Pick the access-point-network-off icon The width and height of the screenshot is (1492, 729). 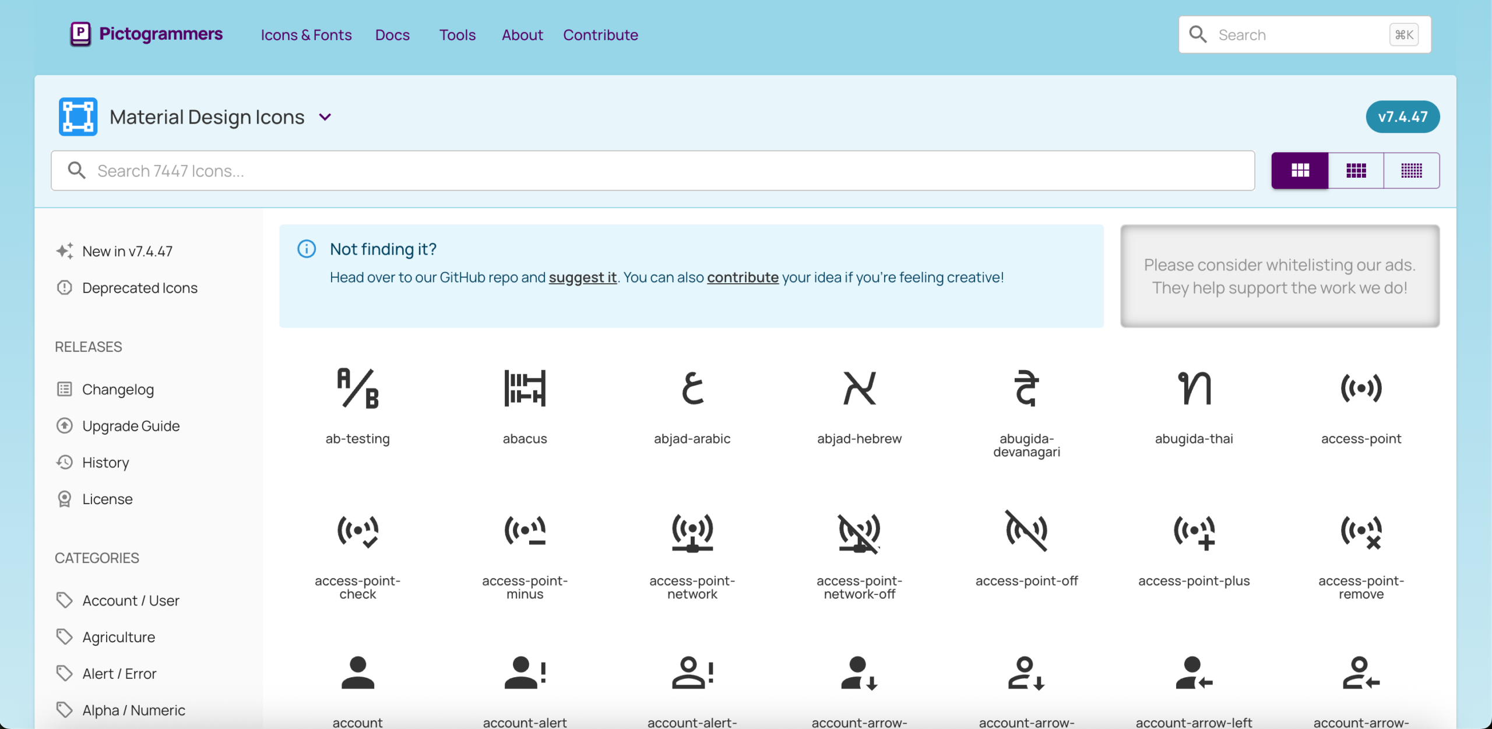point(859,533)
